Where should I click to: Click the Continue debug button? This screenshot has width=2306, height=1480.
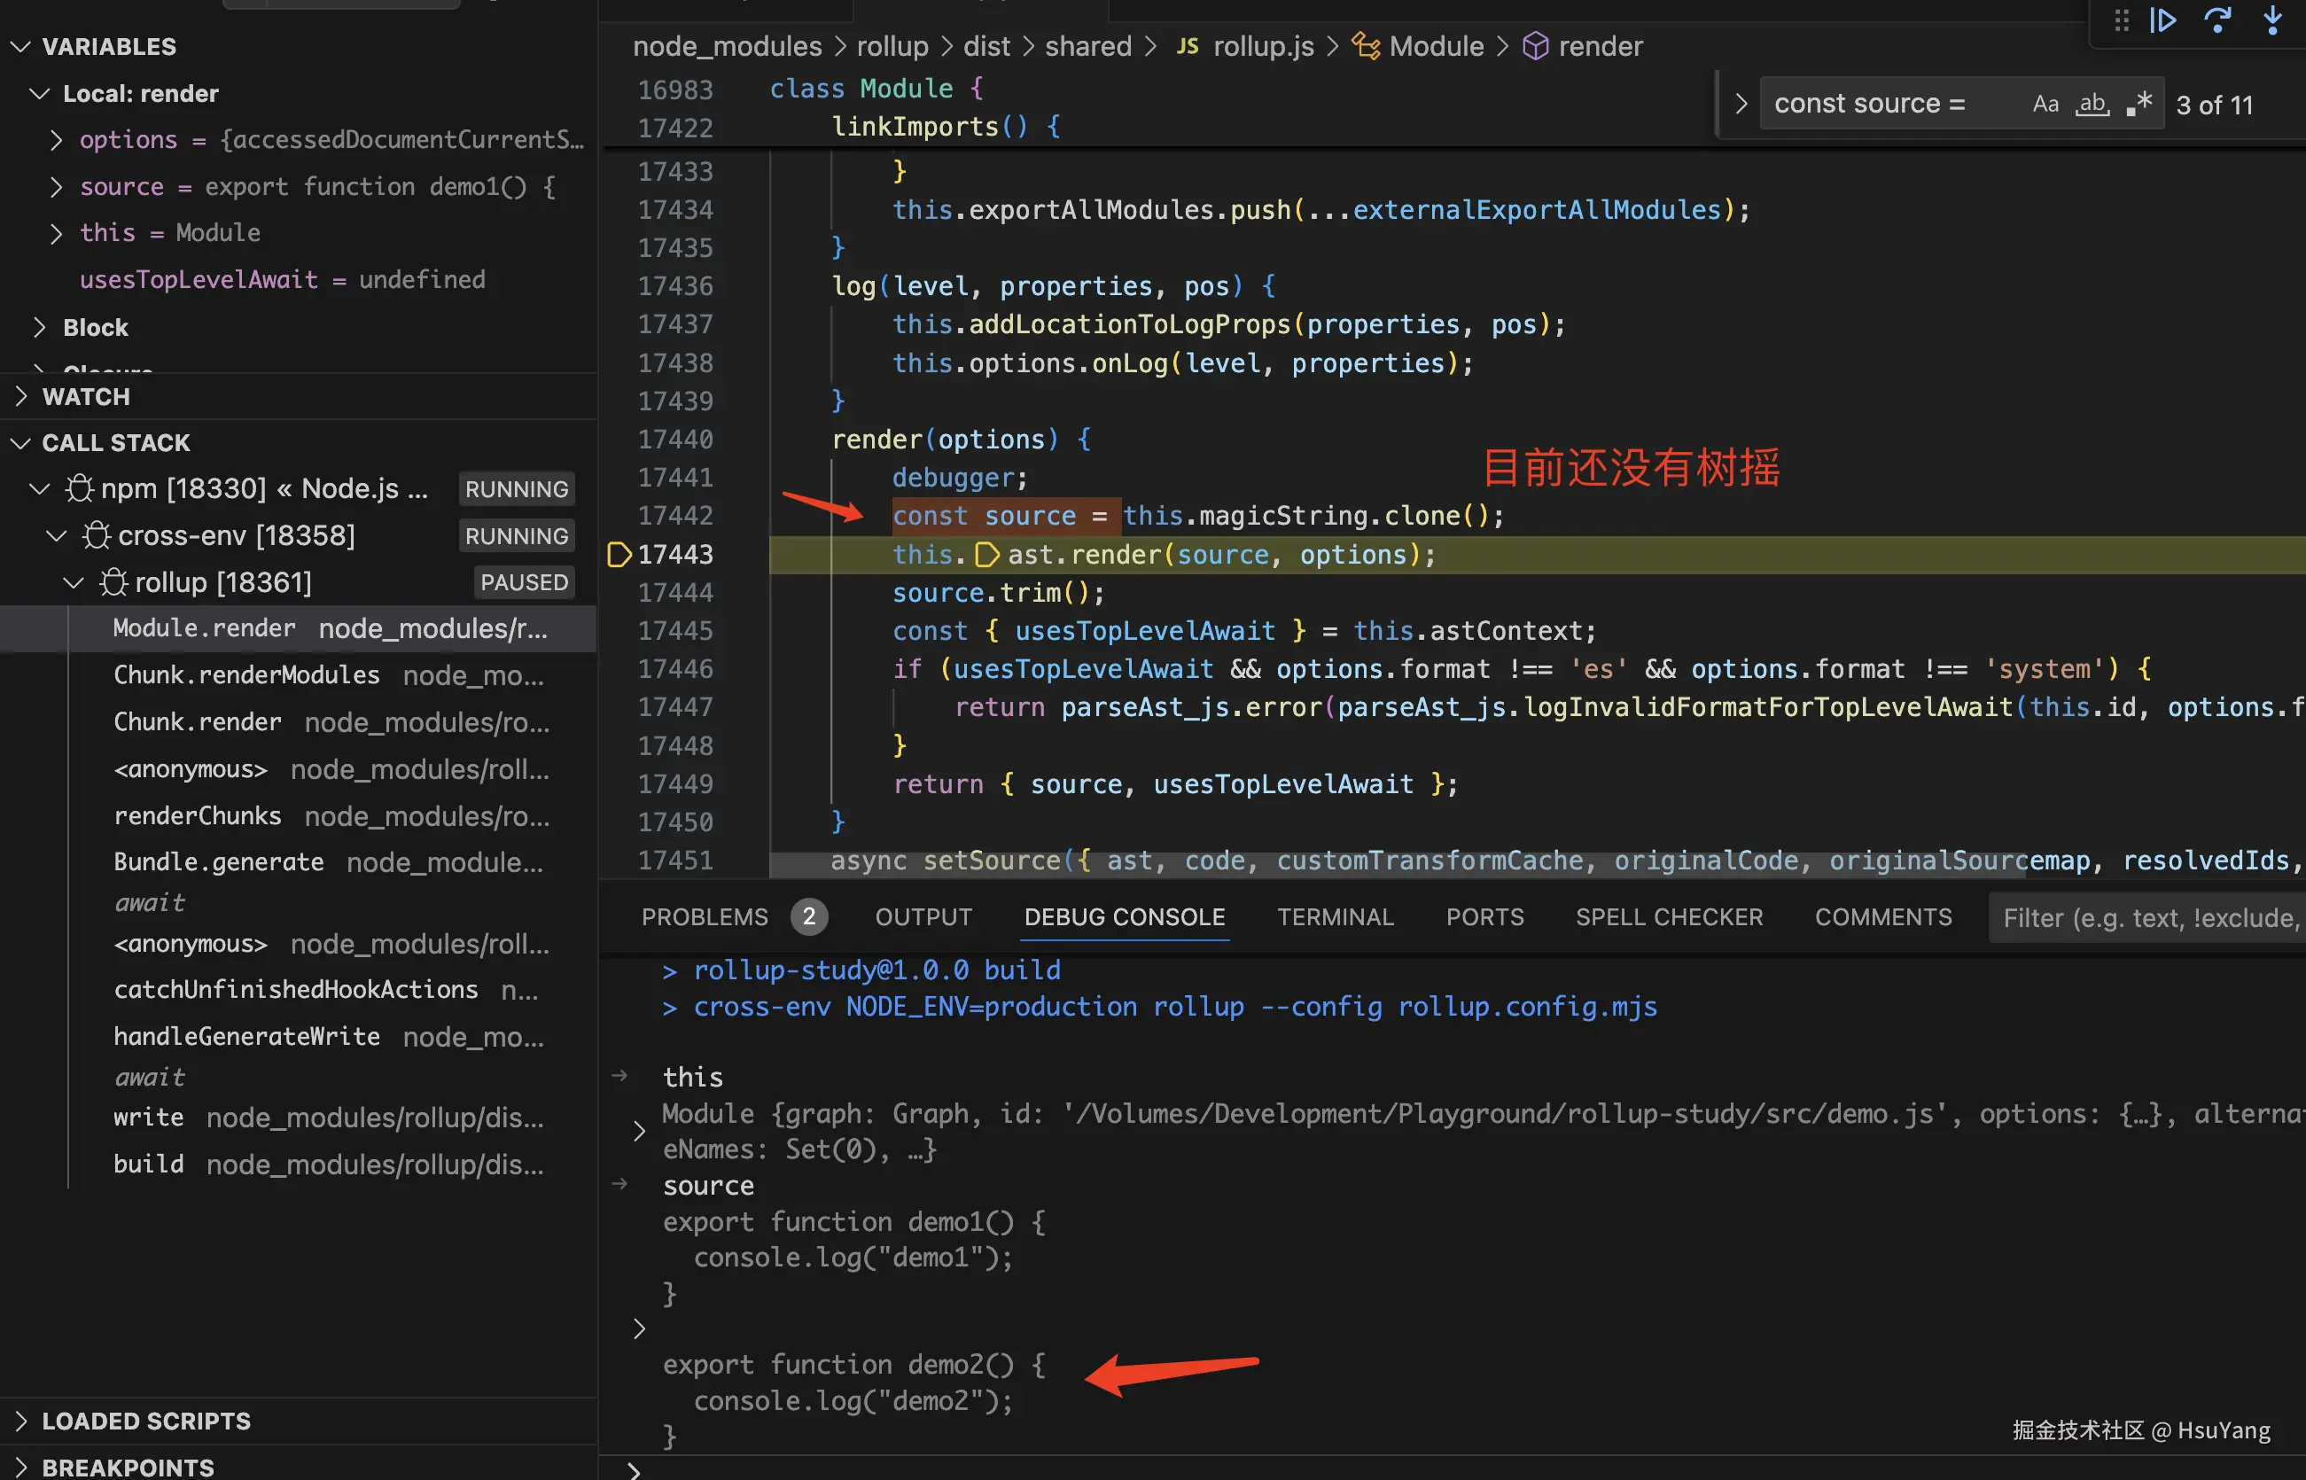(2162, 21)
